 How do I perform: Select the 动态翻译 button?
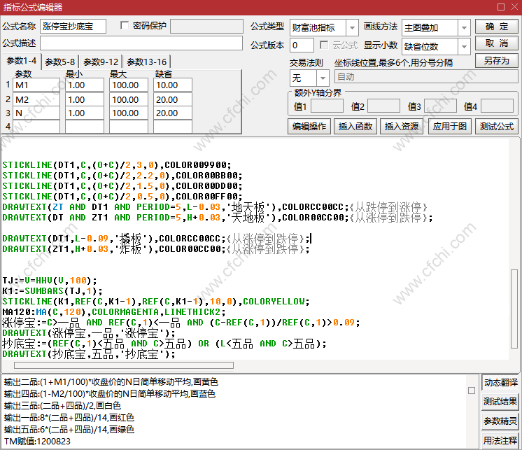click(500, 382)
